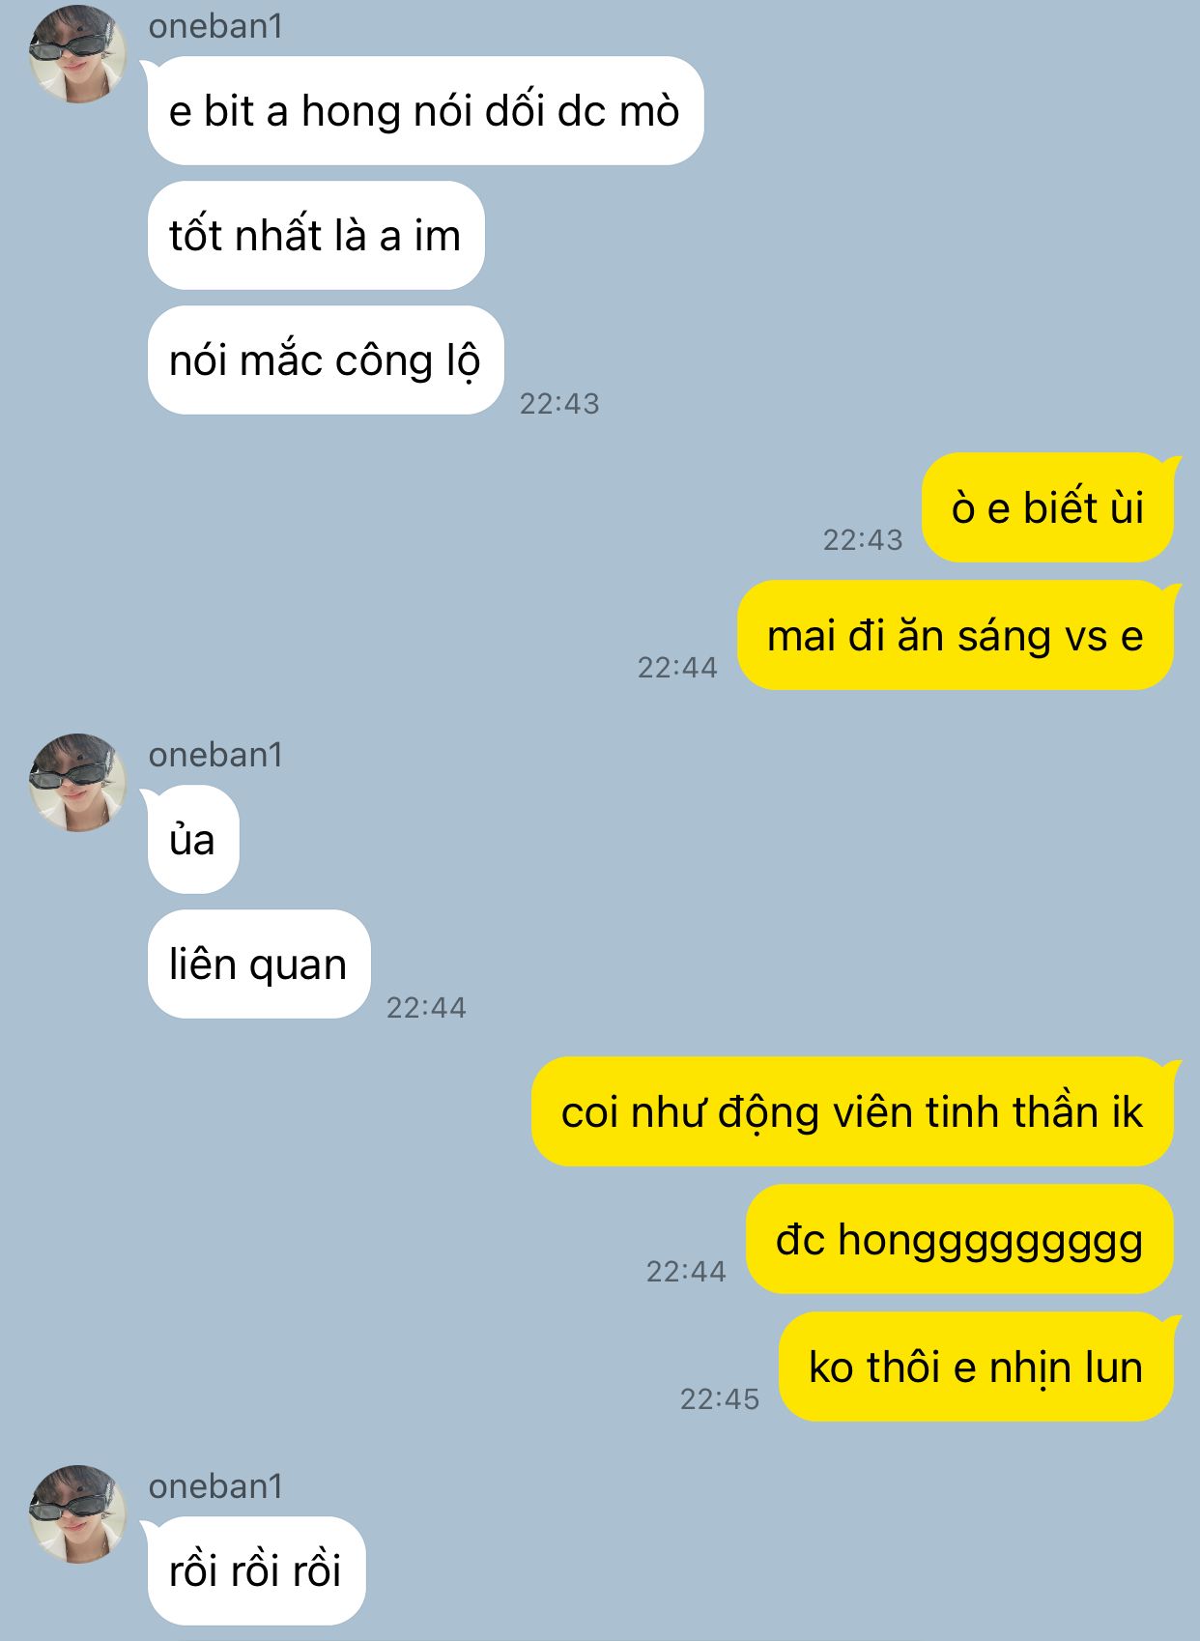Tap the white bubble 'ủa'
1200x1641 pixels.
pyautogui.click(x=193, y=840)
